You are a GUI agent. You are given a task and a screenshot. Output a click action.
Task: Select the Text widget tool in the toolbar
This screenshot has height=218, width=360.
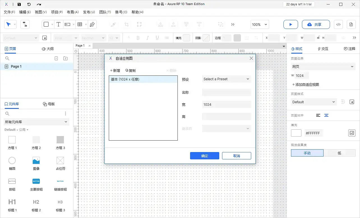click(58, 24)
